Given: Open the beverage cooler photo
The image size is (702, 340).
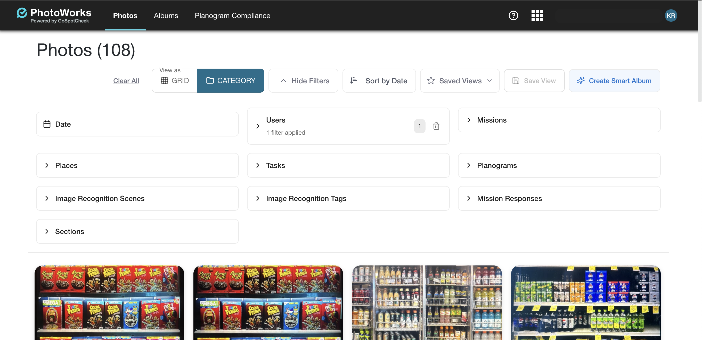Looking at the screenshot, I should click(427, 303).
